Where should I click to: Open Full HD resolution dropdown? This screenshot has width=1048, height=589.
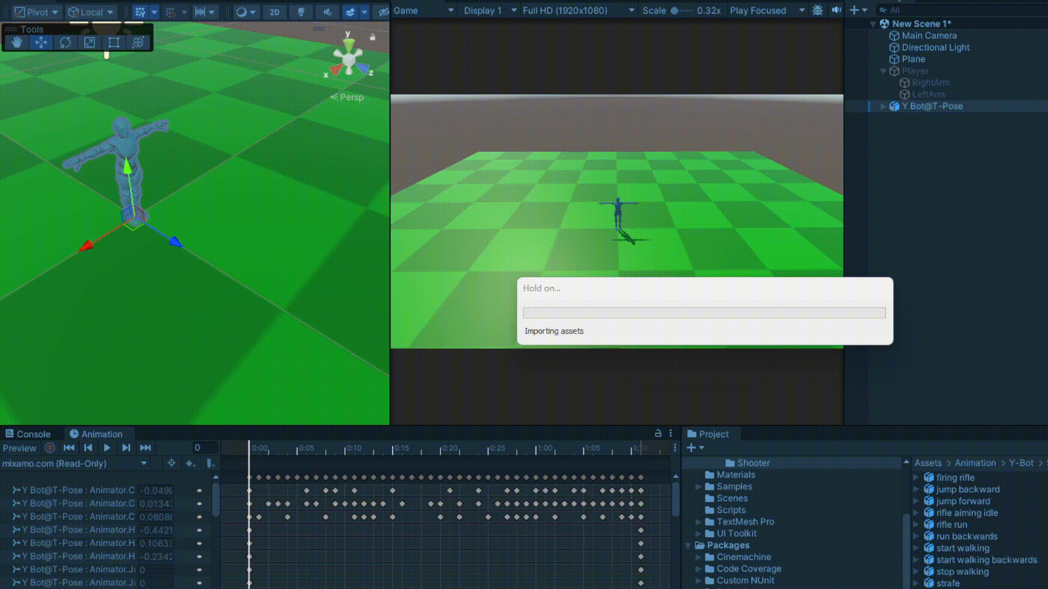point(579,10)
